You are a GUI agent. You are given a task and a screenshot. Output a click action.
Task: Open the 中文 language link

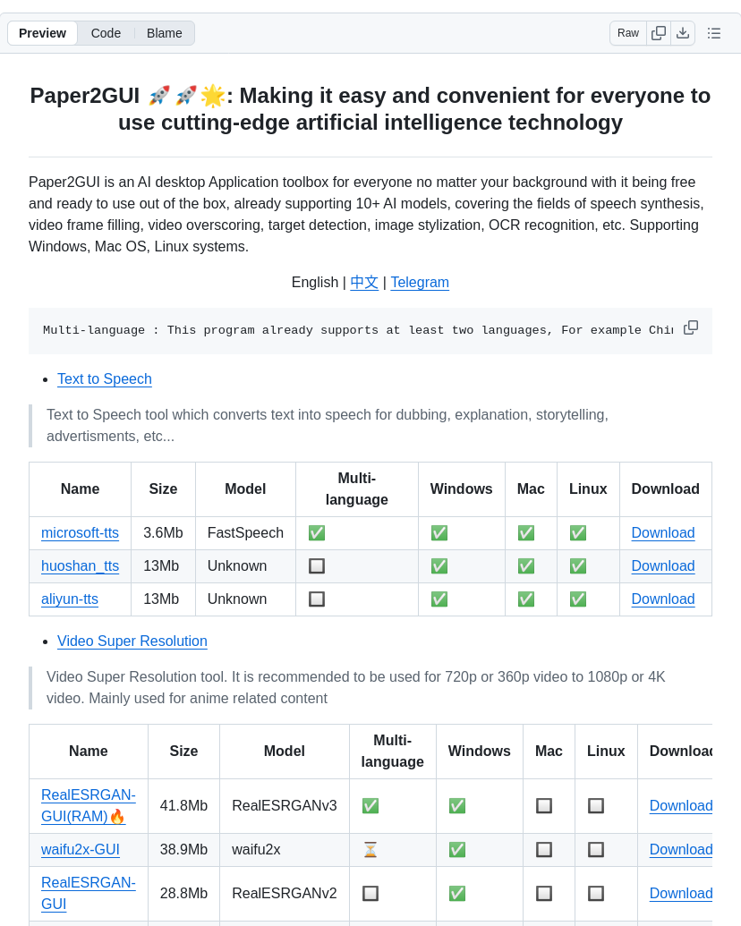[364, 283]
